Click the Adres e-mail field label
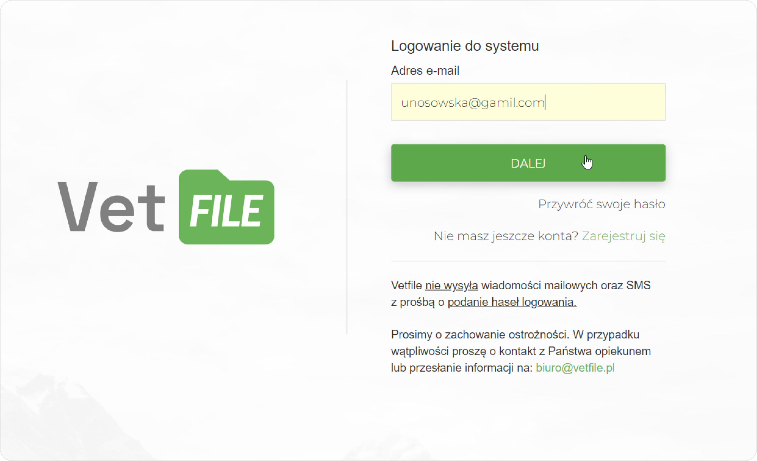 coord(425,70)
